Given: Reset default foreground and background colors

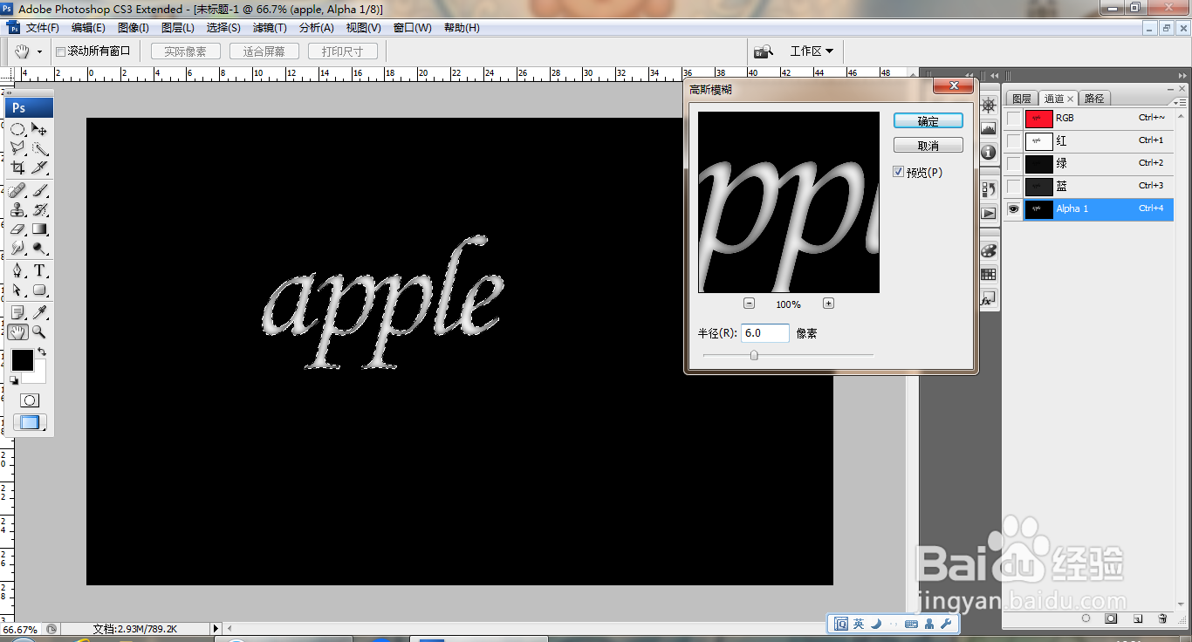Looking at the screenshot, I should (14, 380).
